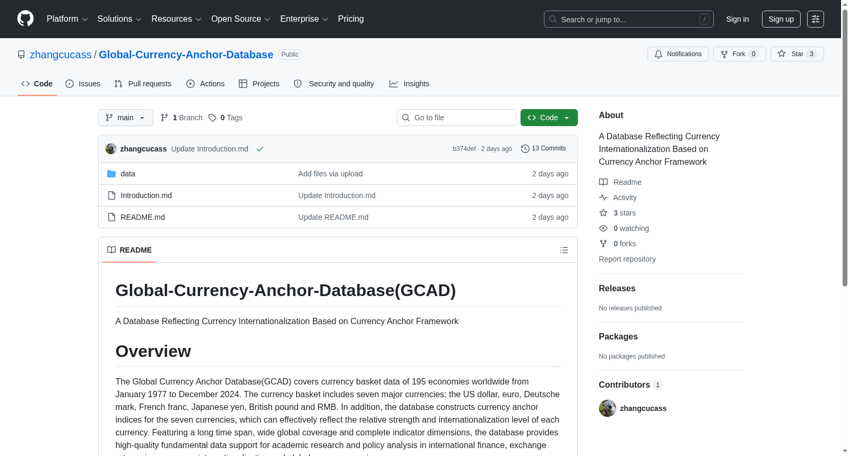Click the fork icon in Fork button

724,54
